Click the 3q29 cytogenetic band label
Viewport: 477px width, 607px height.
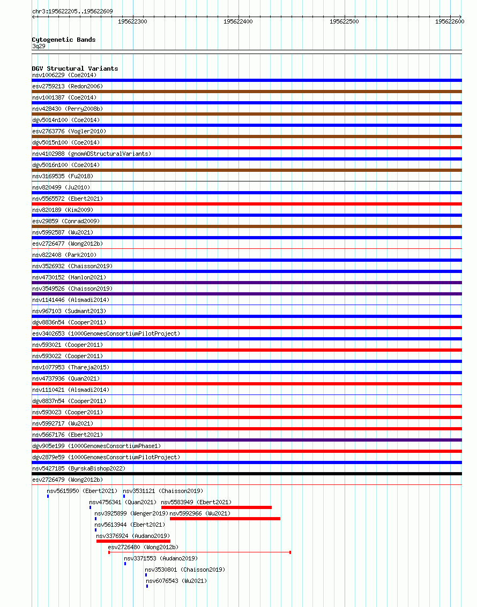(x=39, y=46)
